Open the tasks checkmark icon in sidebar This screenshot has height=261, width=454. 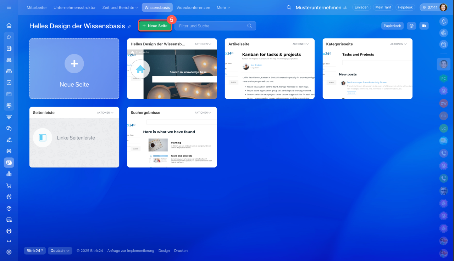click(9, 83)
